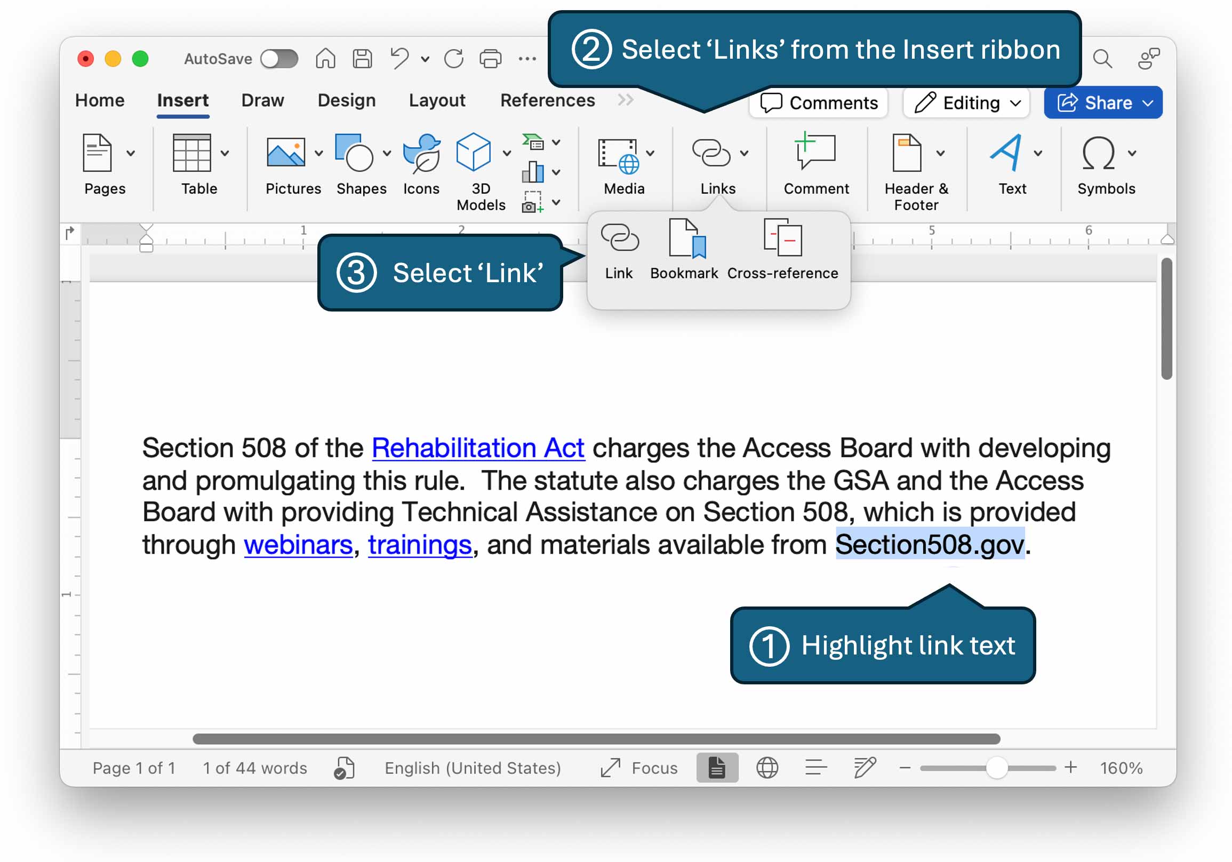
Task: Click the Comment insert icon
Action: [x=815, y=151]
